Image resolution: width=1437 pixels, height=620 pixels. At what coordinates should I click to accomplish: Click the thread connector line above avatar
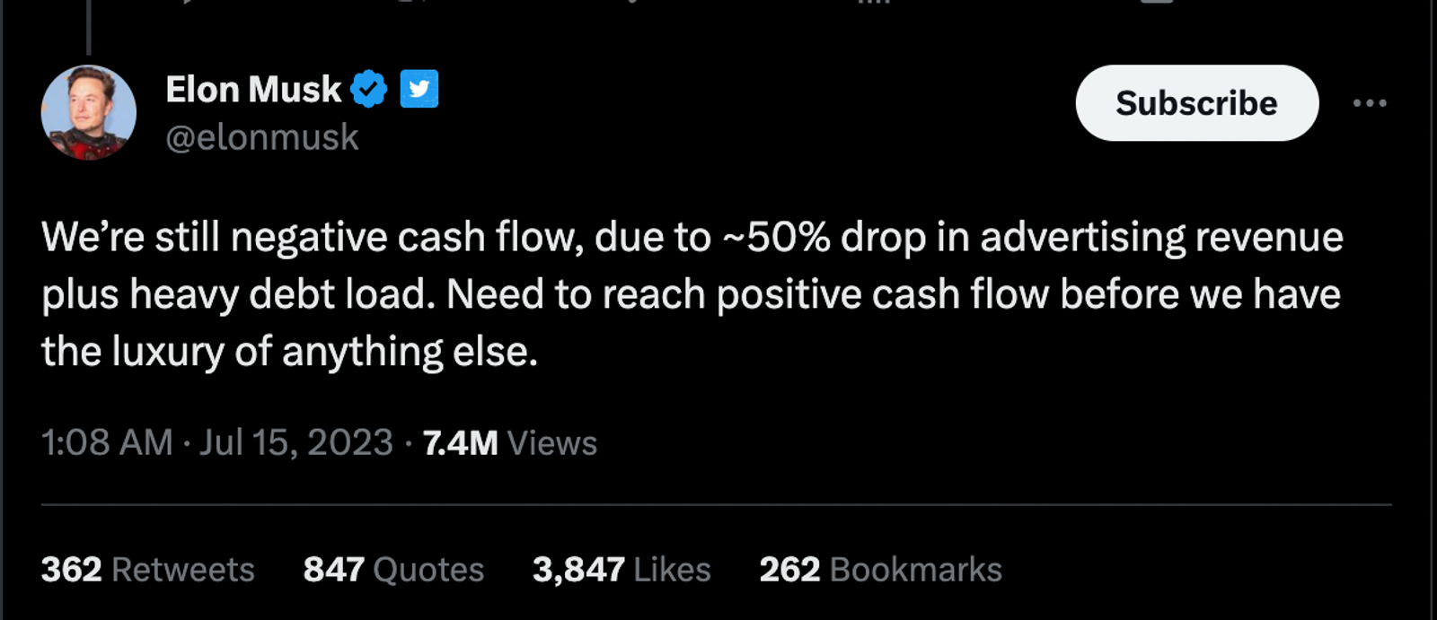point(88,27)
